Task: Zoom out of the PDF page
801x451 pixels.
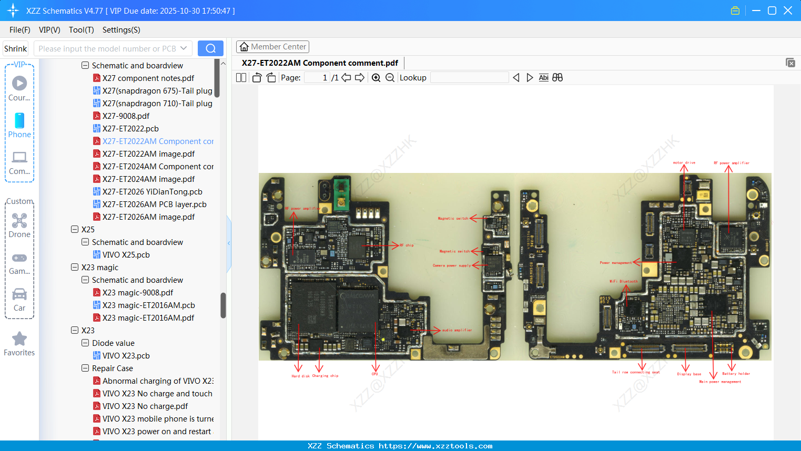Action: point(391,77)
